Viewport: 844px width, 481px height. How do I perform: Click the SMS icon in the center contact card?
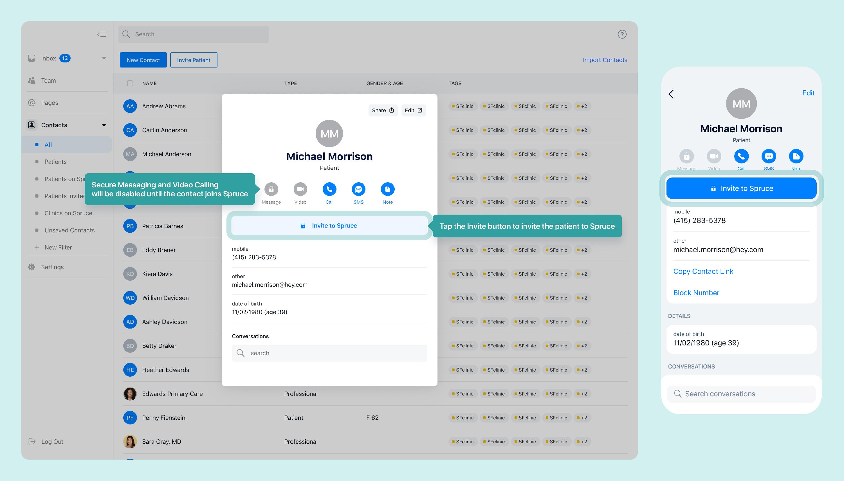click(358, 189)
